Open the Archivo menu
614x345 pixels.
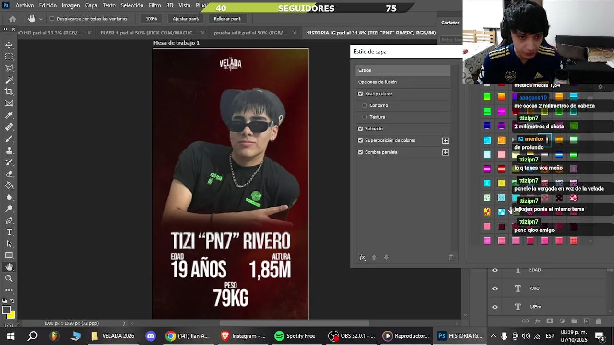(24, 5)
